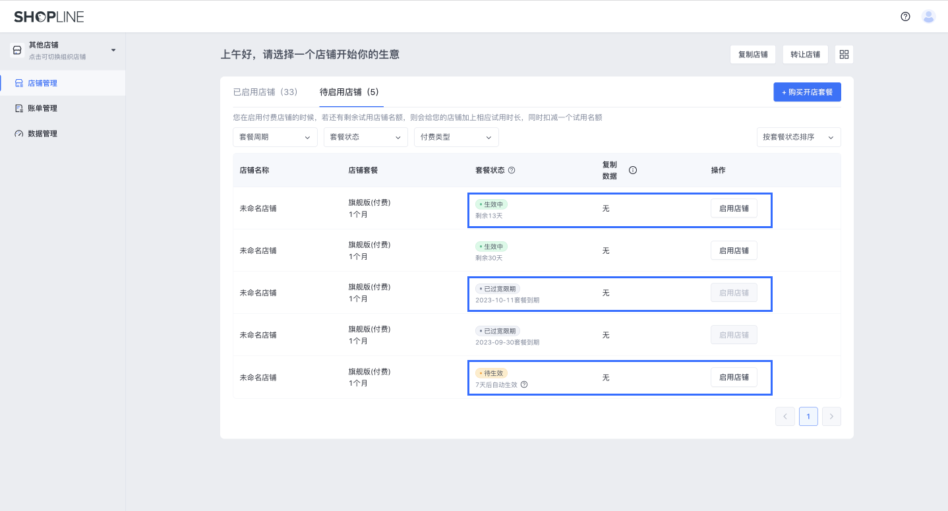This screenshot has height=511, width=948.
Task: Click the SHOPLINE logo
Action: (49, 16)
